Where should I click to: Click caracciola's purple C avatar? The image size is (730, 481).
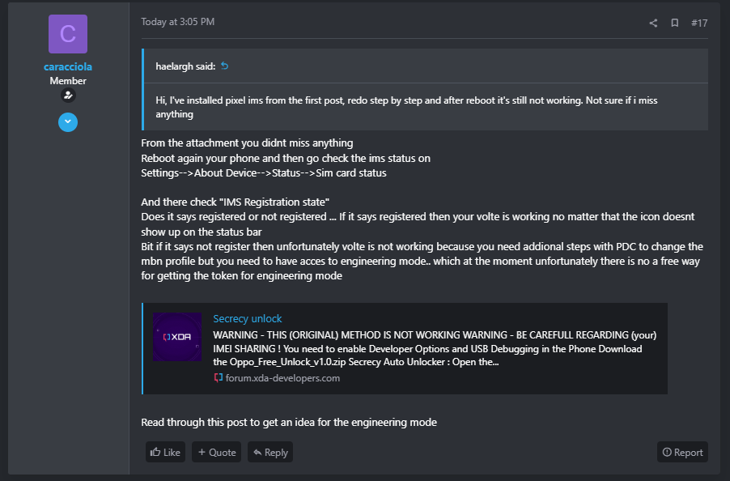pos(68,34)
